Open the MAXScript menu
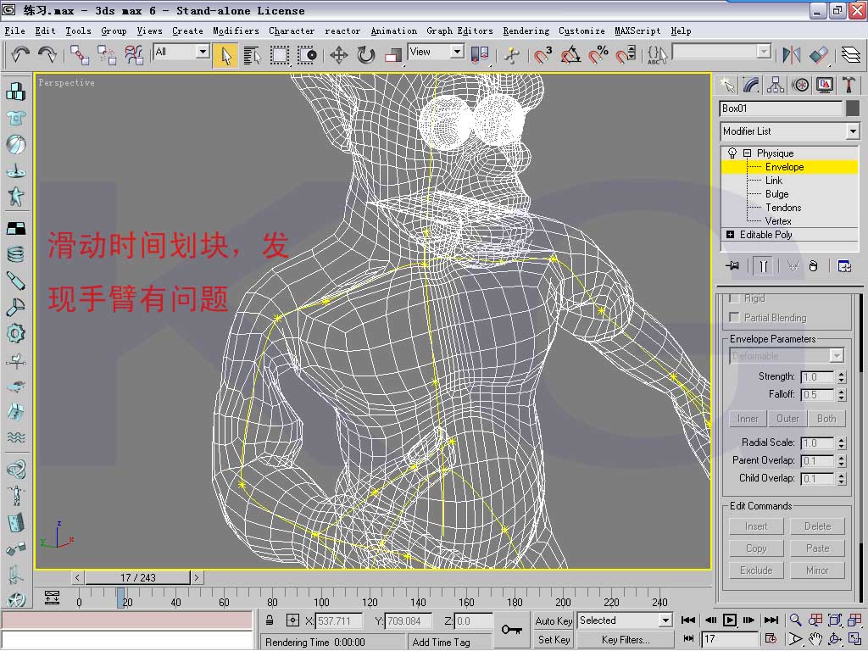 coord(637,31)
